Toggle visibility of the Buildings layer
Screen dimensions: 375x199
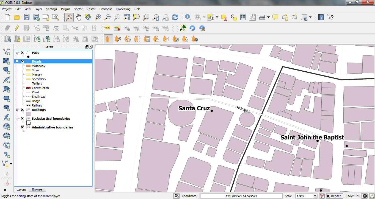coord(23,110)
